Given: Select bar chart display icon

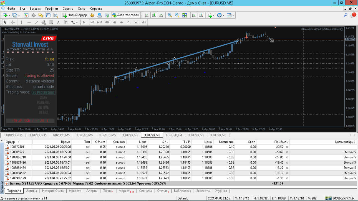Looking at the screenshot, I should pos(147,15).
